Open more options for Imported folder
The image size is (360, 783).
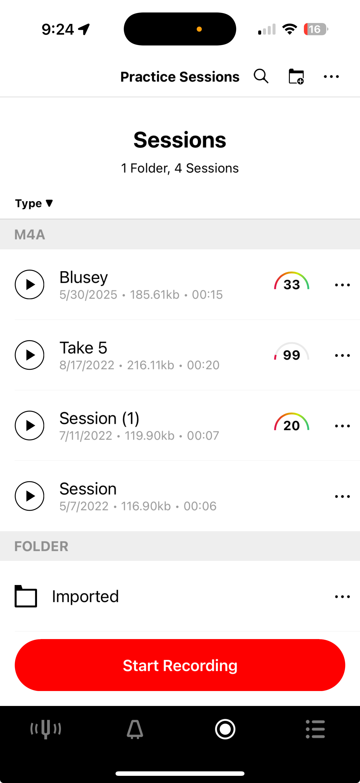tap(342, 597)
